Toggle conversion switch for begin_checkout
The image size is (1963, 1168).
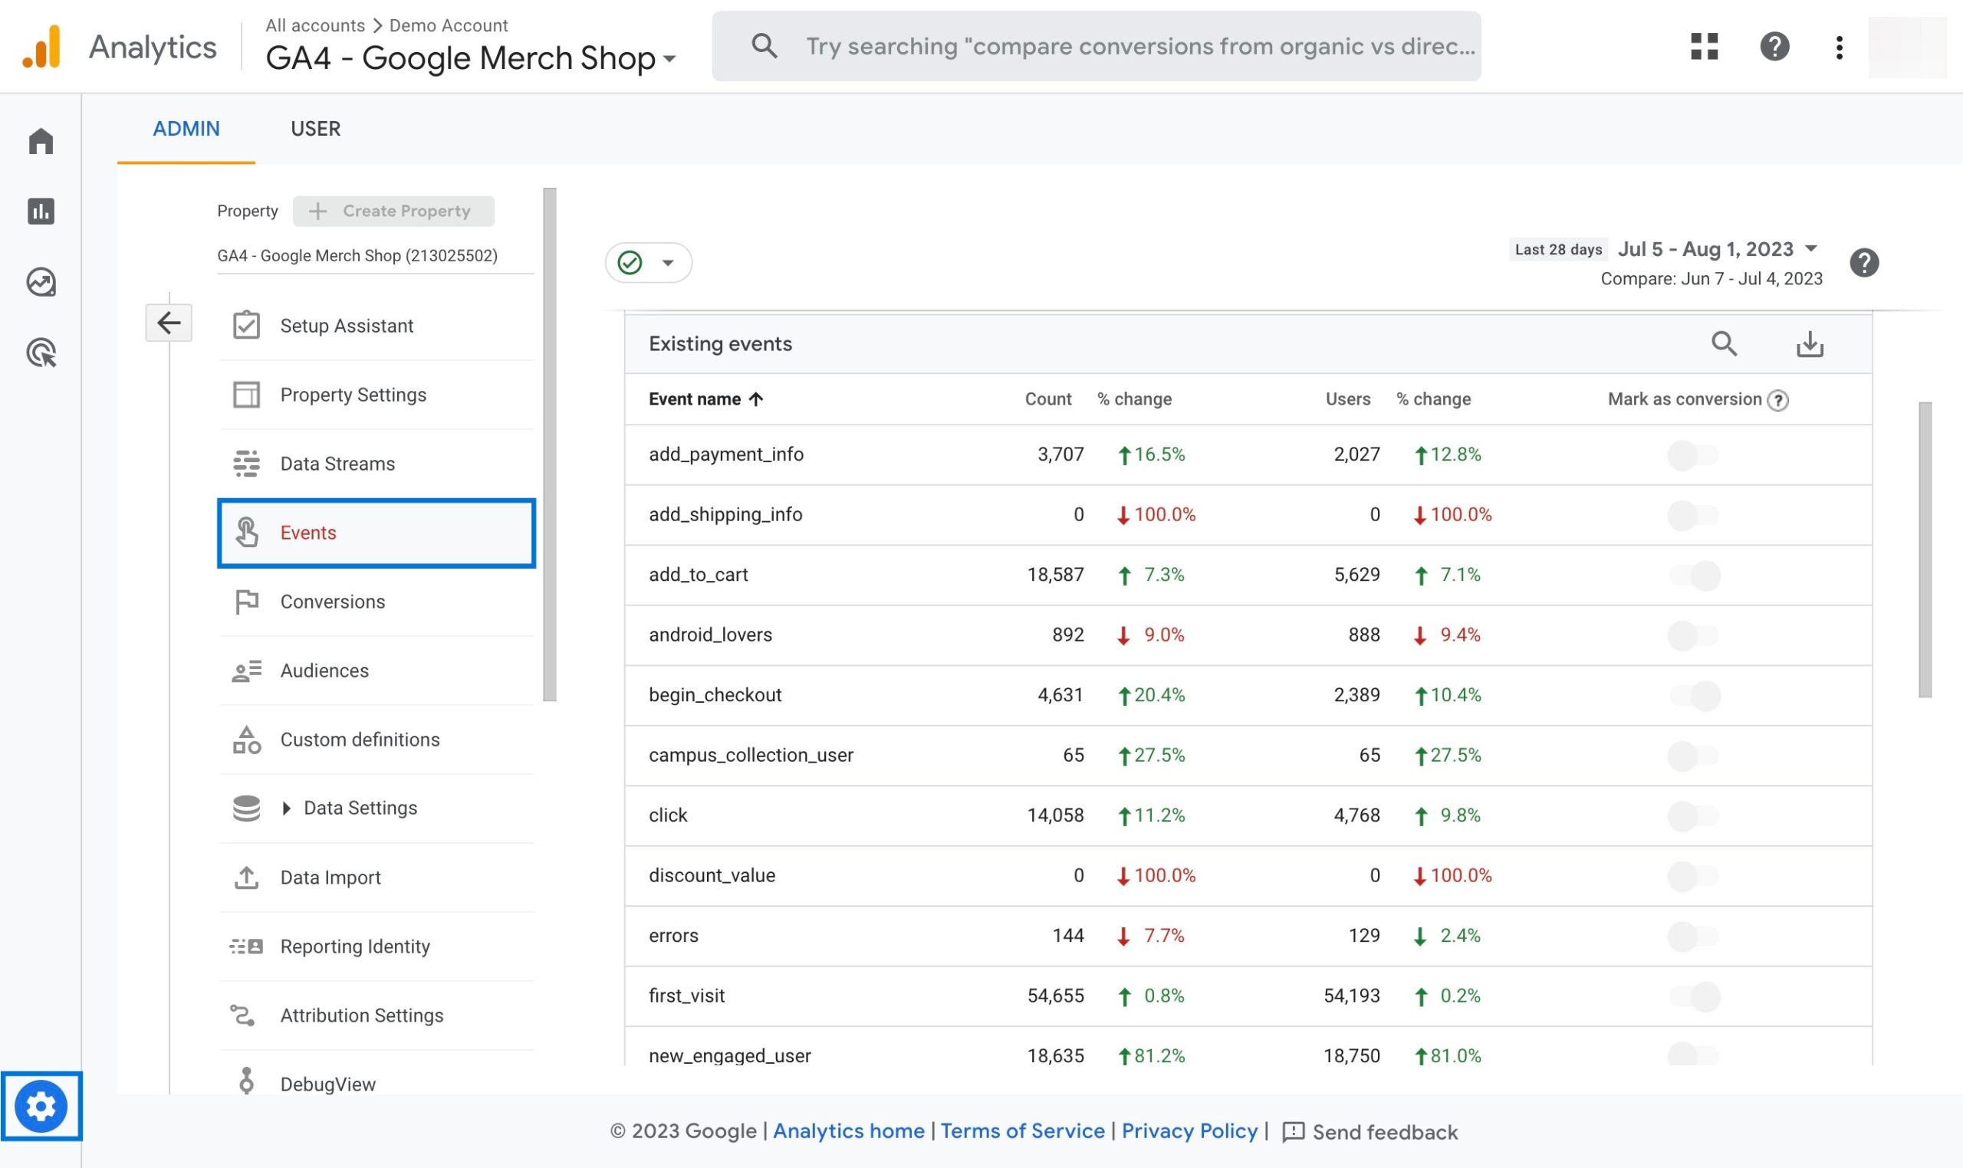(1695, 695)
